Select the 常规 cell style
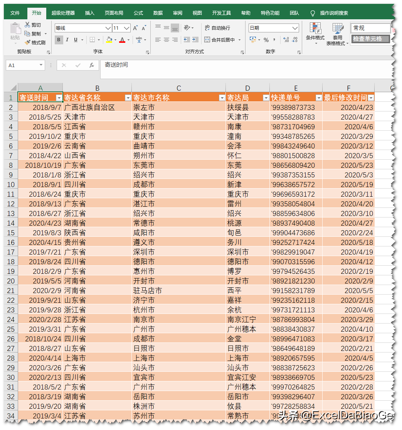Viewport: 402px width, 430px height. [x=370, y=28]
